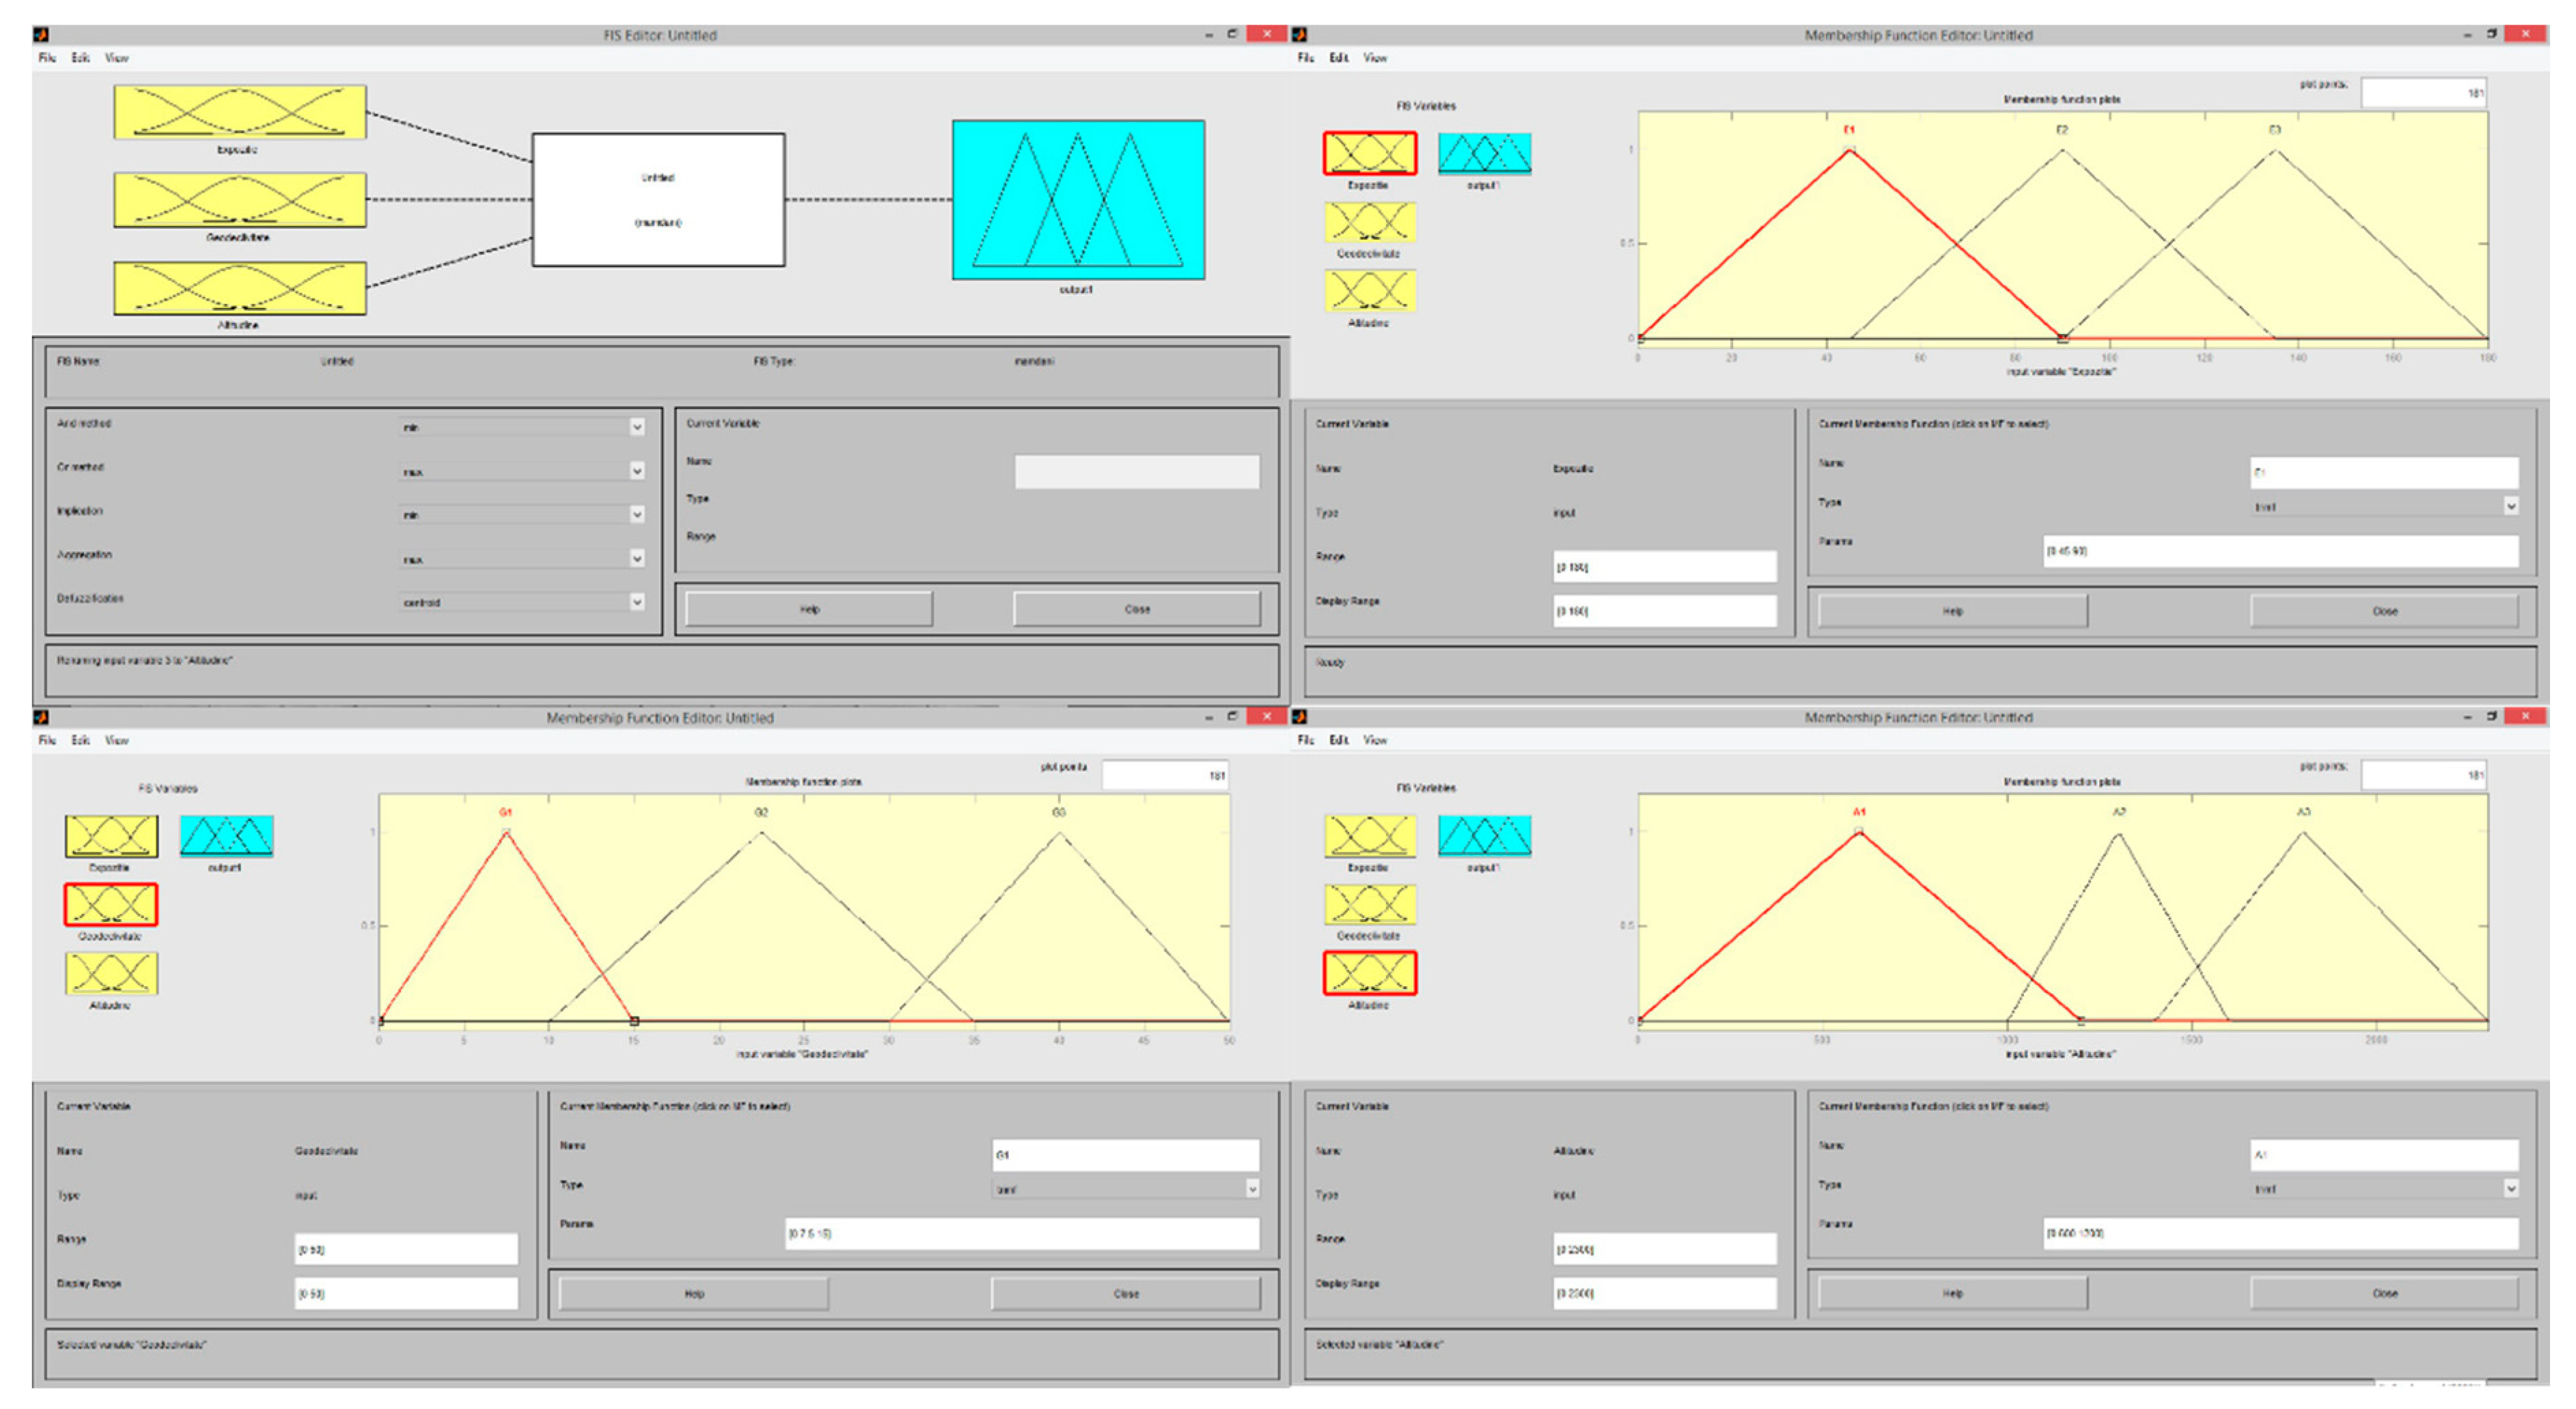2576x1409 pixels.
Task: Click the Untitled mamdani rule block
Action: [x=658, y=200]
